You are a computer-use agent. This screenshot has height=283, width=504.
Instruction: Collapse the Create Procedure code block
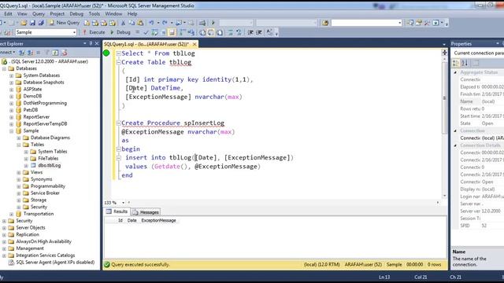click(x=119, y=123)
